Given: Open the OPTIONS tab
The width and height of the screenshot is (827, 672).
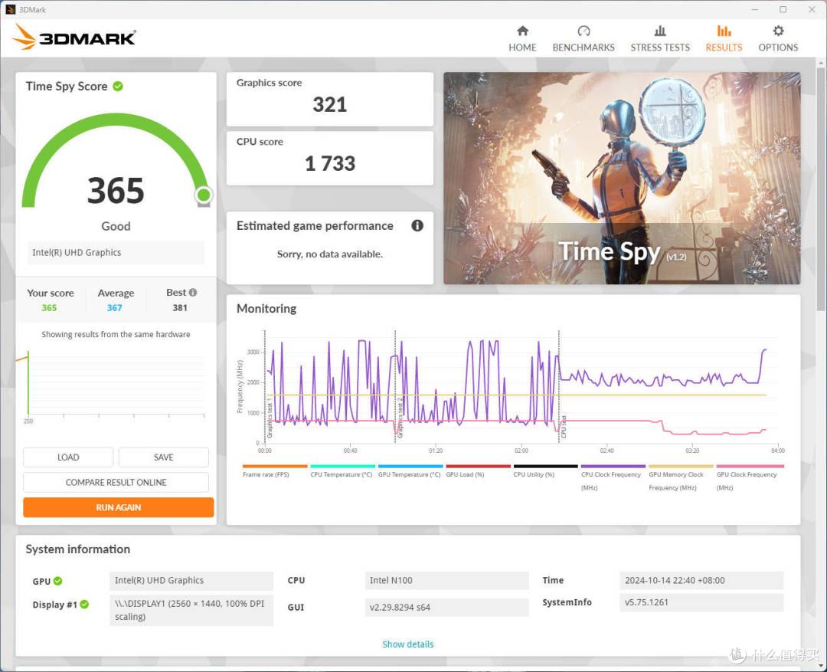Looking at the screenshot, I should pos(778,38).
